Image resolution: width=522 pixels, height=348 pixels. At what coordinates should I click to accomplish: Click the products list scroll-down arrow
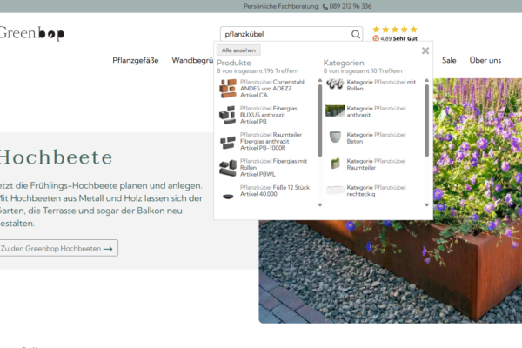coord(320,205)
